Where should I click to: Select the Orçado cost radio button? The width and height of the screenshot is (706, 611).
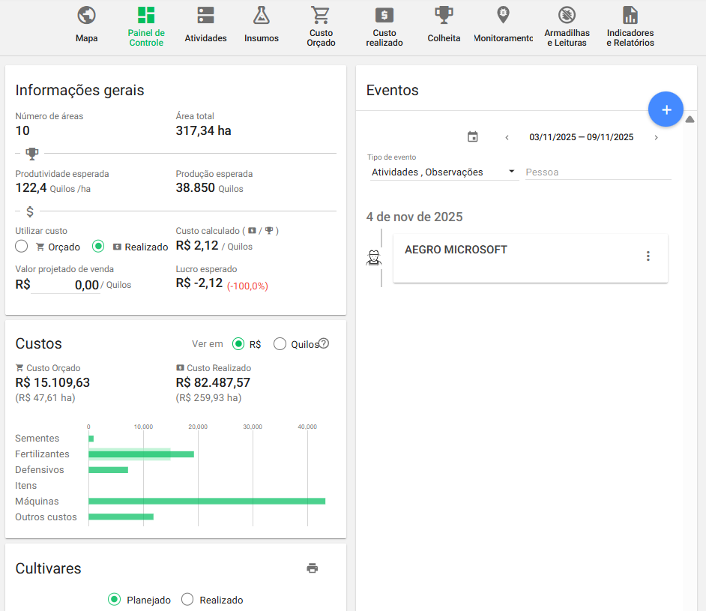tap(22, 247)
